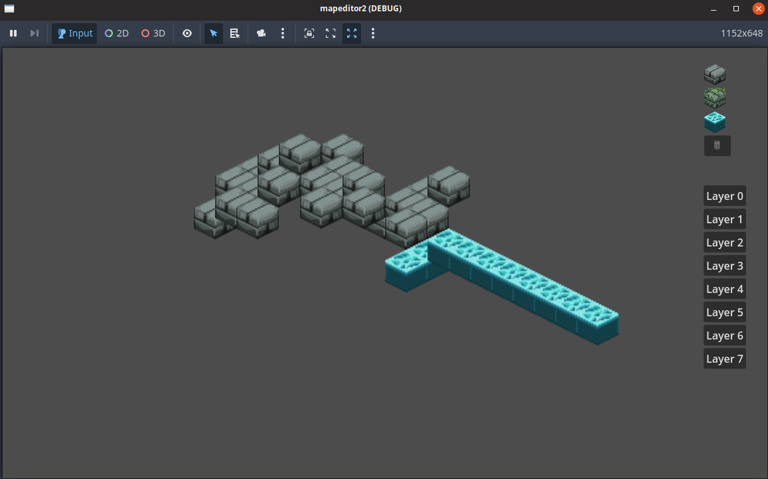
Task: Select Layer 0
Action: tap(724, 196)
